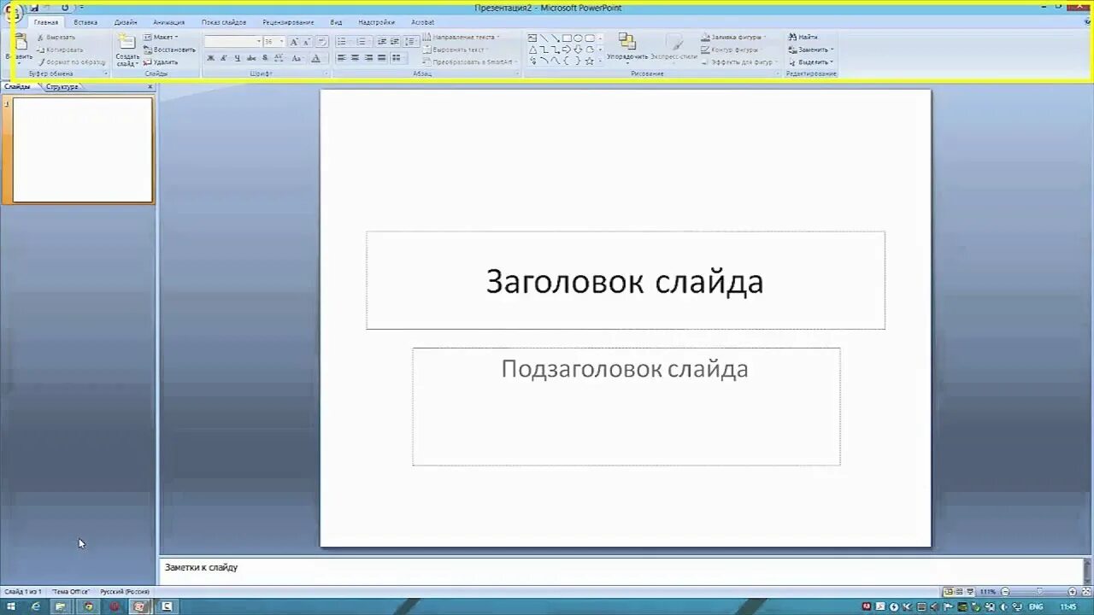The width and height of the screenshot is (1094, 615).
Task: Click Find (Найти) button
Action: (x=803, y=38)
